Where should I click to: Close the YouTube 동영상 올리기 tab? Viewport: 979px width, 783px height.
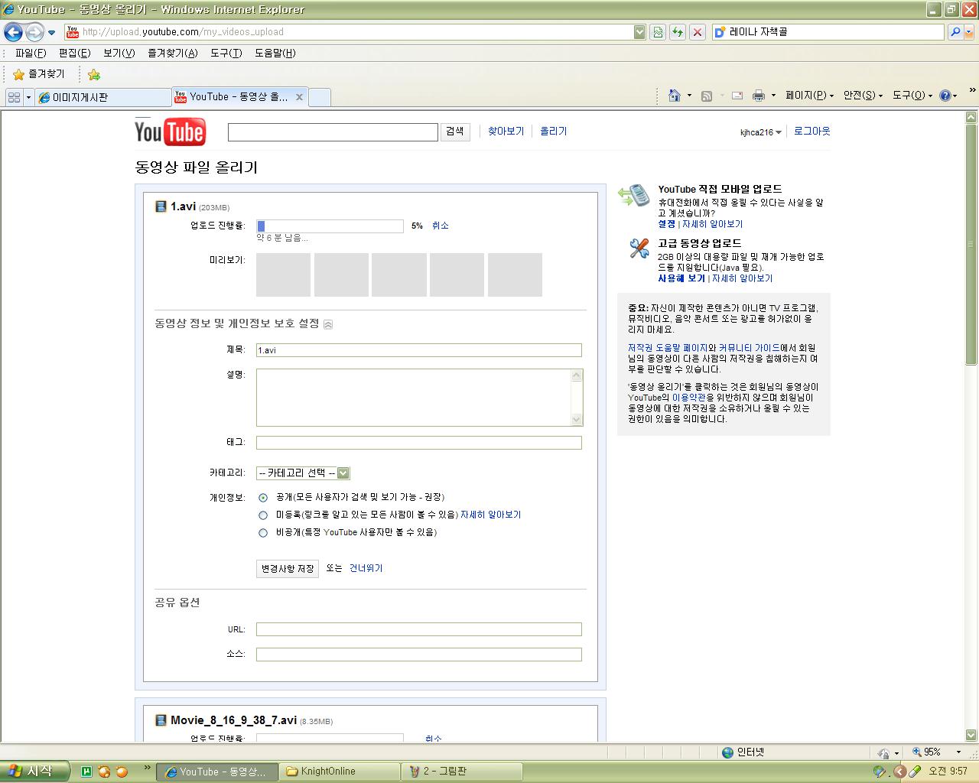[x=299, y=97]
